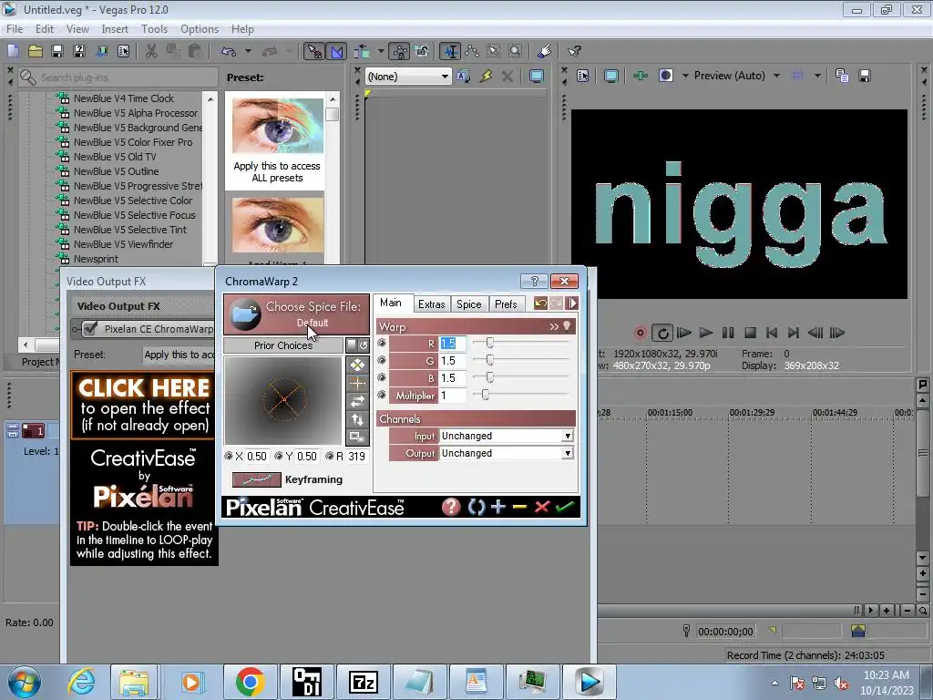Viewport: 933px width, 700px height.
Task: Click the What's This help icon
Action: tap(574, 51)
